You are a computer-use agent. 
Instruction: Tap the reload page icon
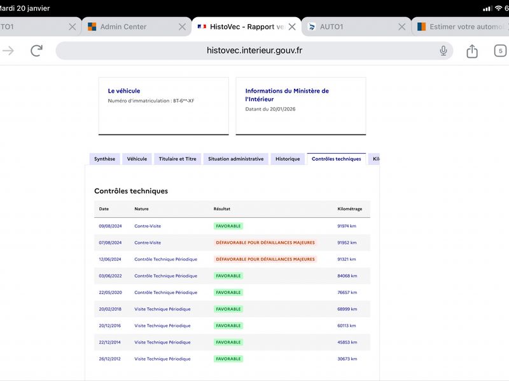pyautogui.click(x=37, y=51)
